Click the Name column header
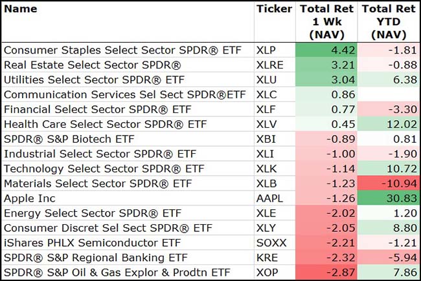This screenshot has height=281, width=421. [21, 9]
